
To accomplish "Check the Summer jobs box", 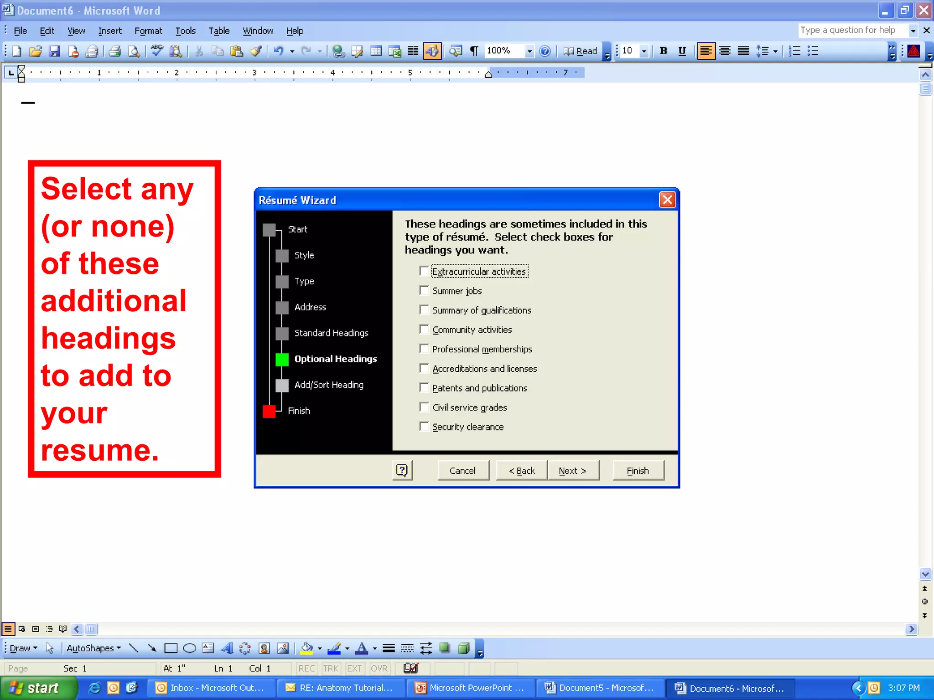I will (x=424, y=290).
